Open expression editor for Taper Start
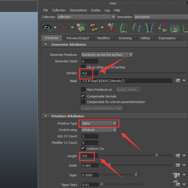 (x=178, y=185)
